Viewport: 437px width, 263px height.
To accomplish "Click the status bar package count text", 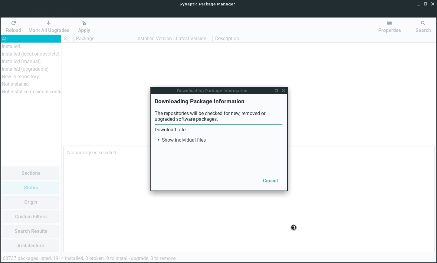I will click(x=89, y=258).
